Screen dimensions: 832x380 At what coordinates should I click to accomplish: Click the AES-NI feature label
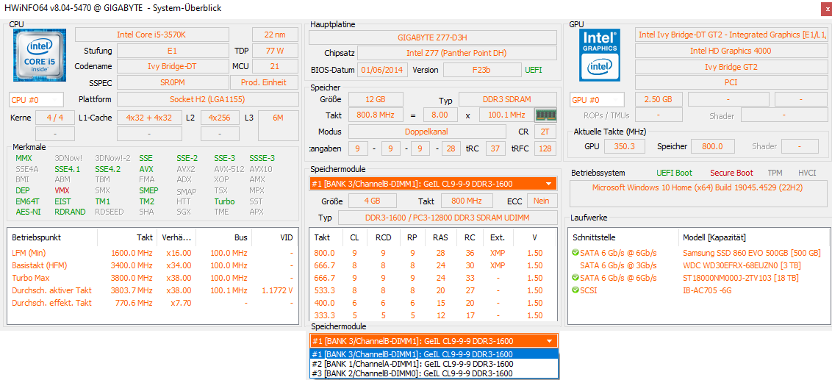click(x=27, y=211)
